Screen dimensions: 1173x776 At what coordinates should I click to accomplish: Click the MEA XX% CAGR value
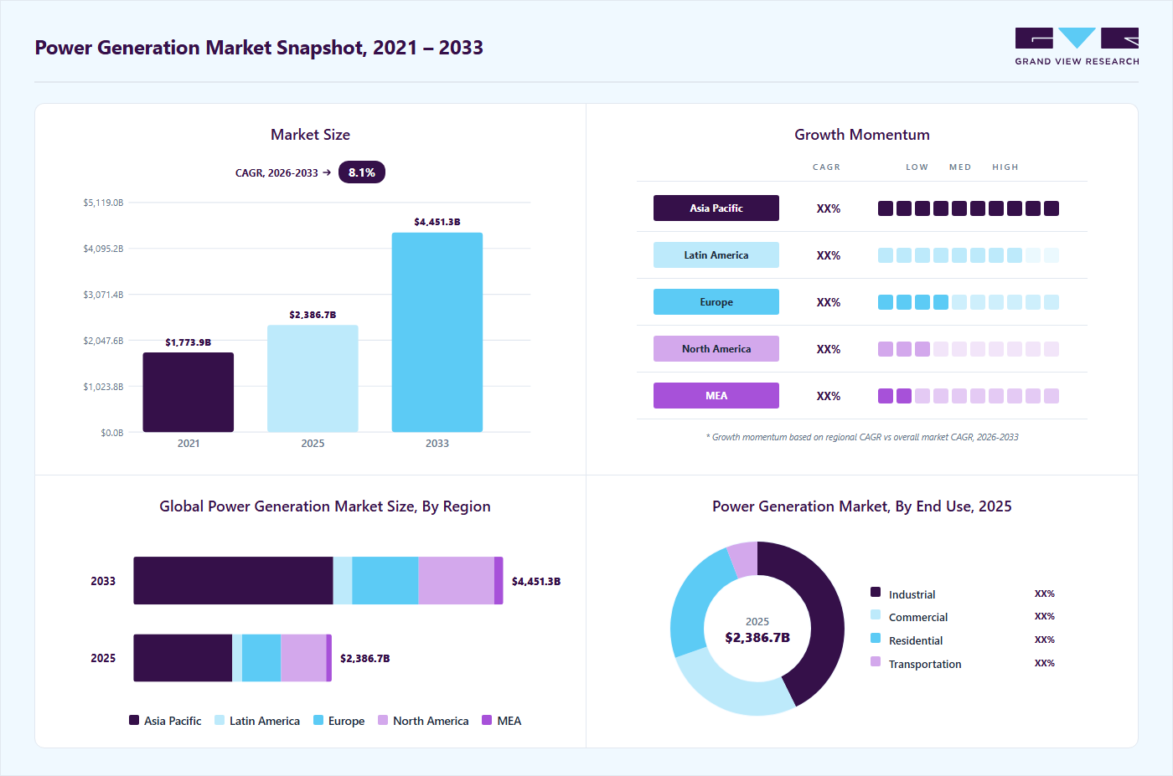coord(829,396)
